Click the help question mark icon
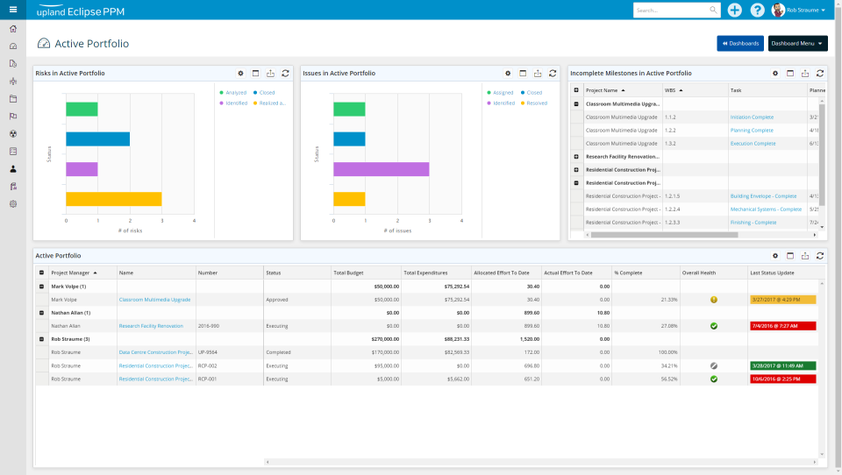842x475 pixels. (757, 10)
